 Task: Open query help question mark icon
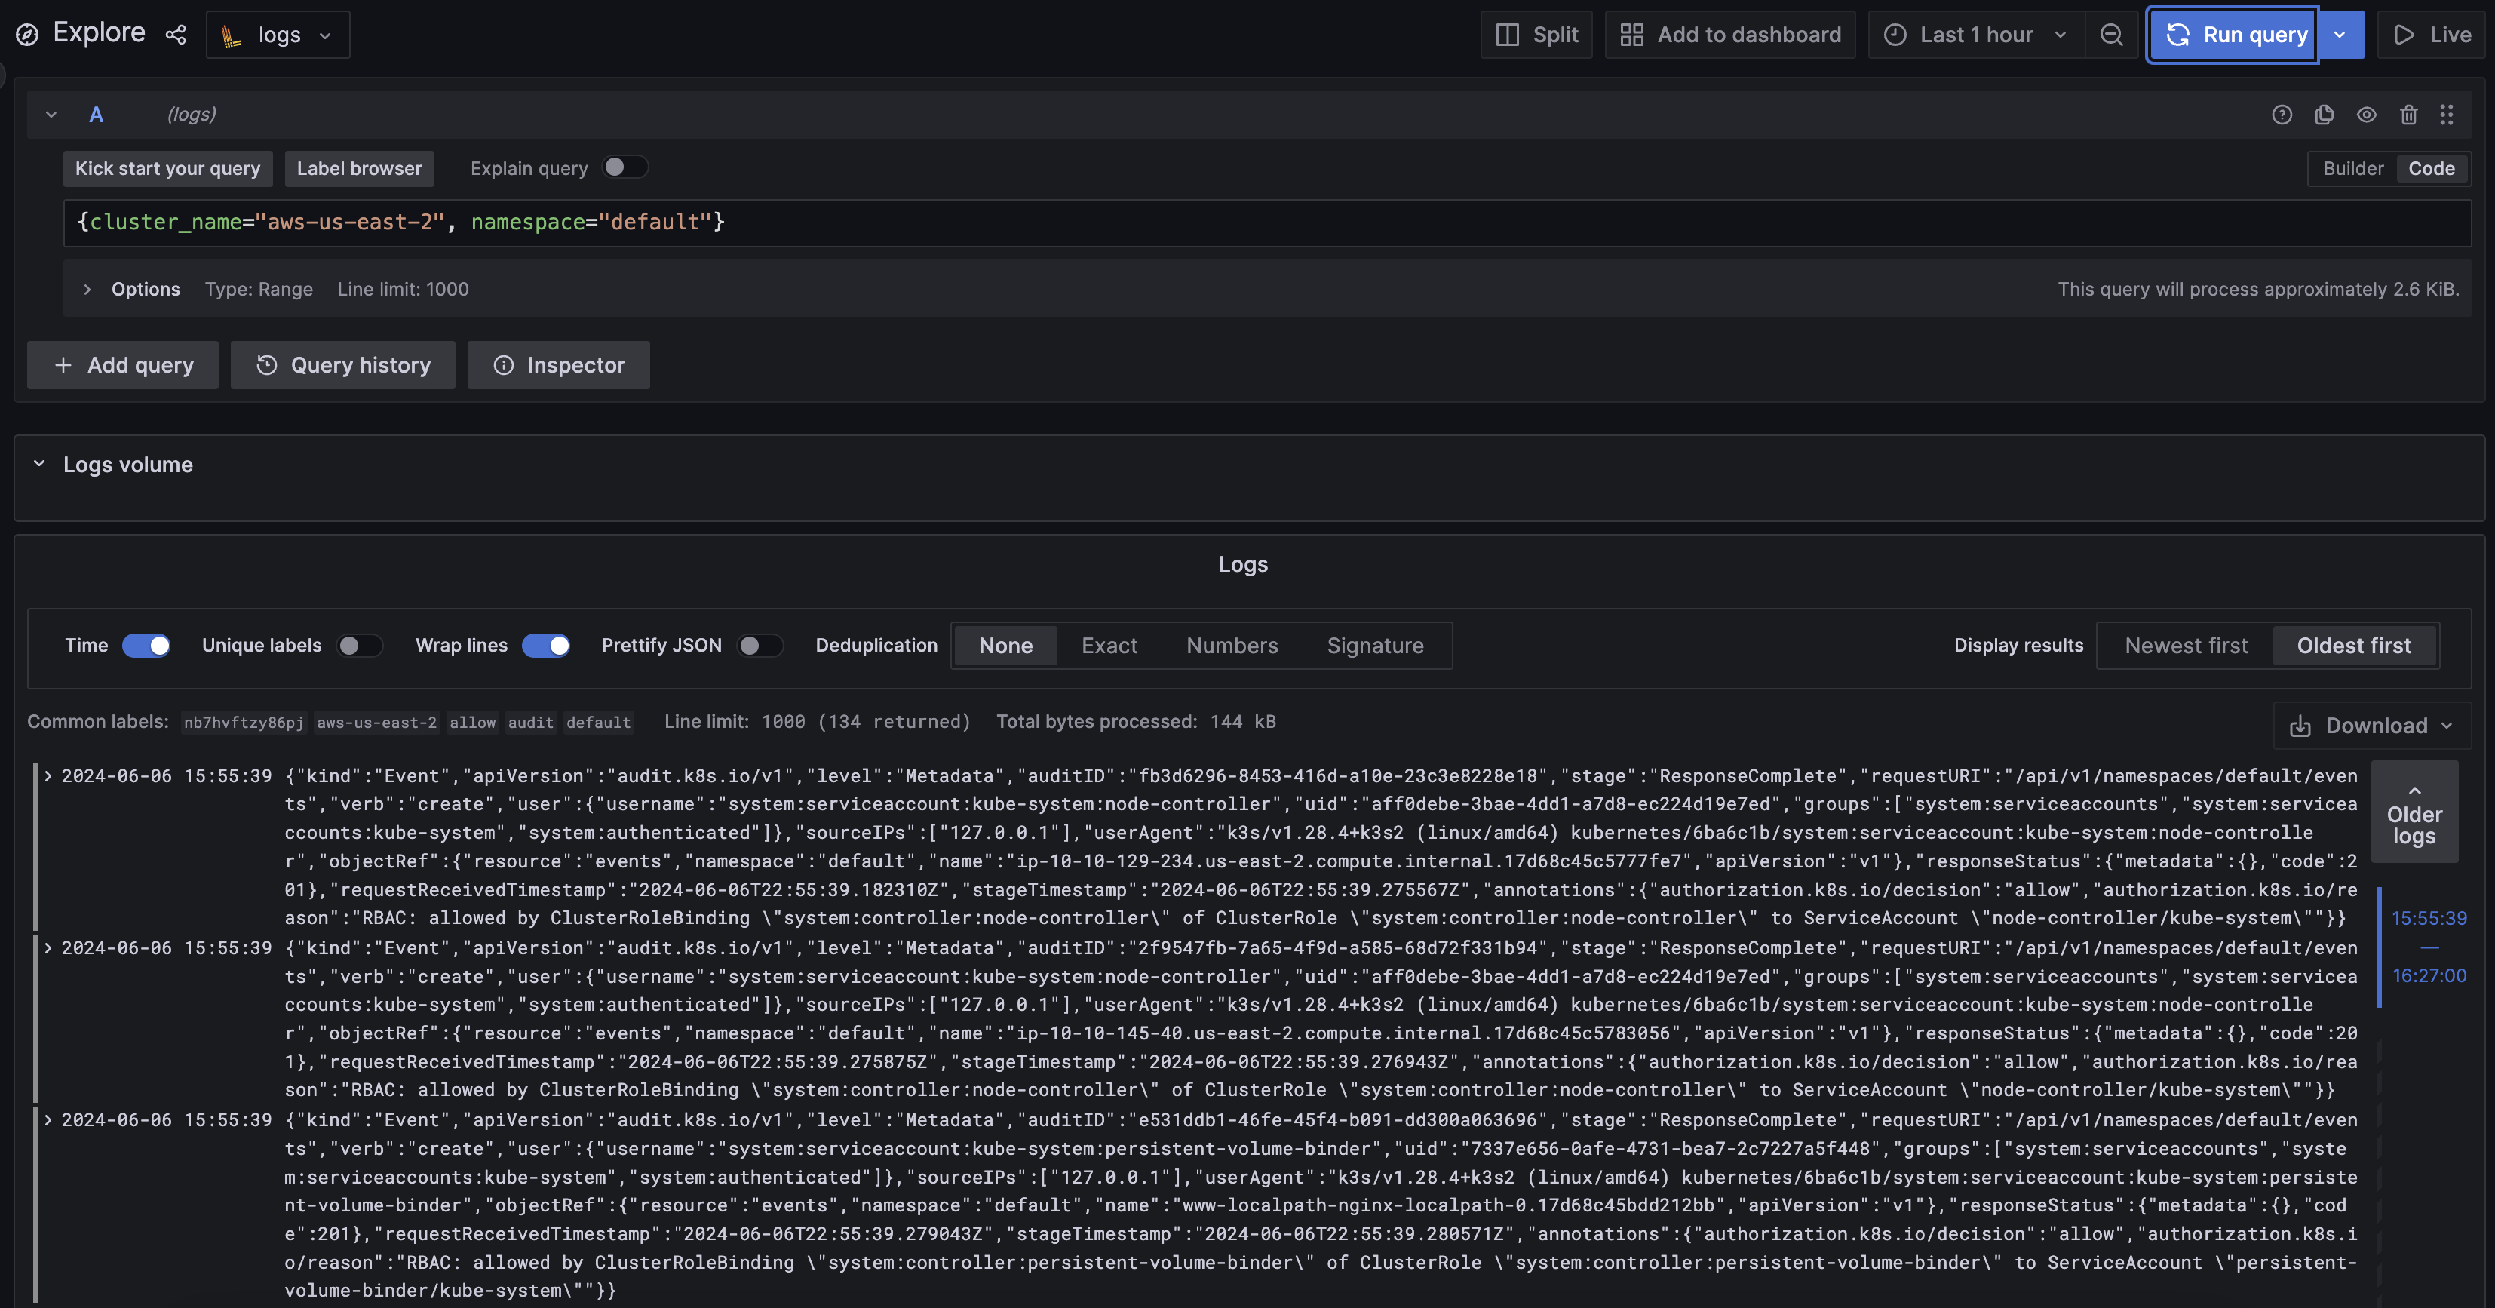2282,115
